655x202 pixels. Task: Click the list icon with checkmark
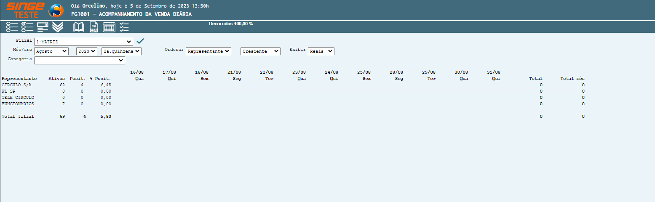tap(27, 27)
